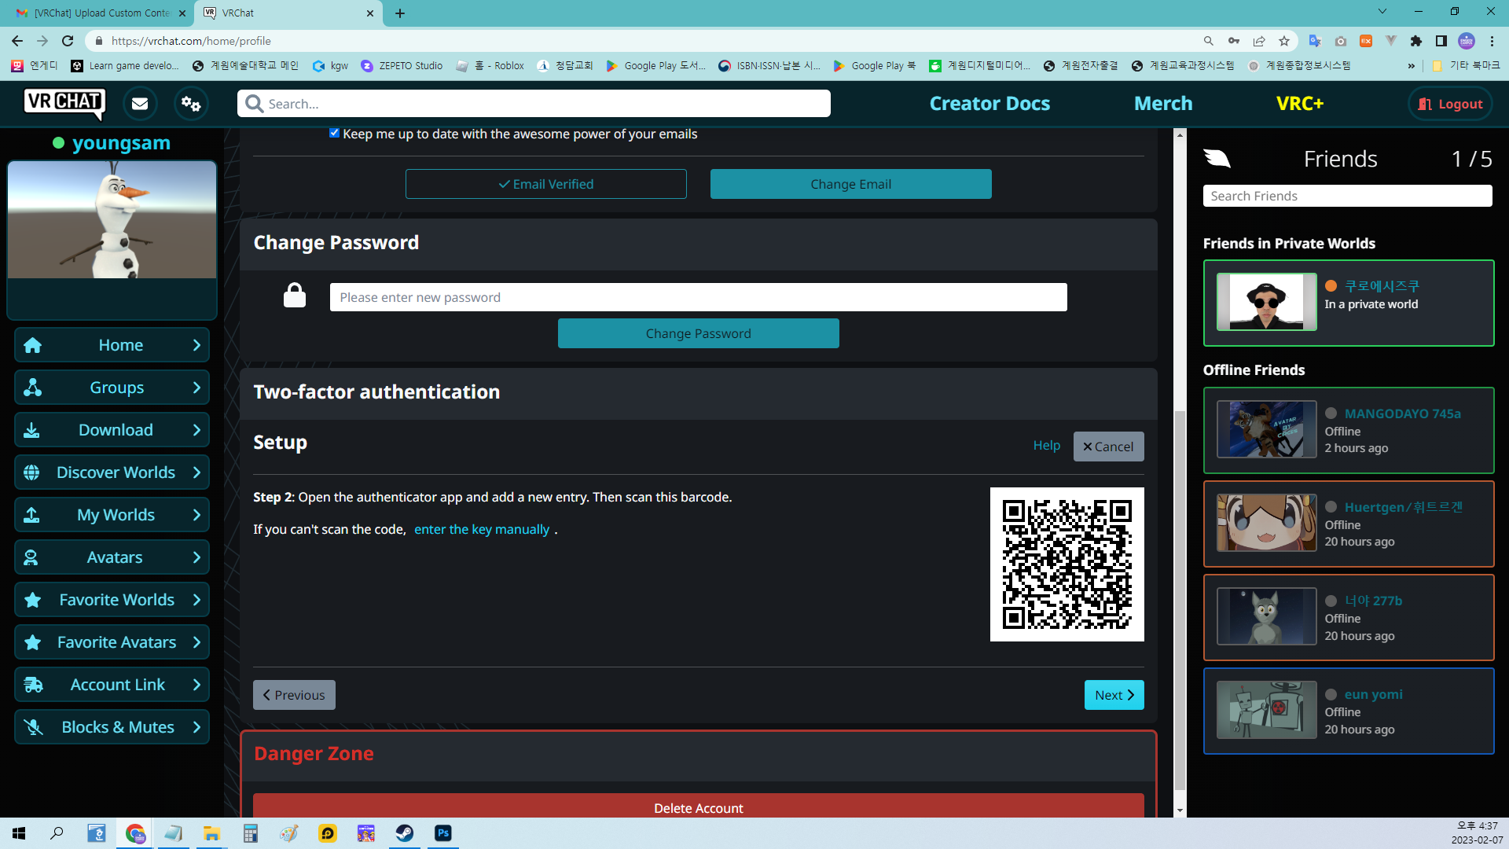Click the main Search box
The height and width of the screenshot is (849, 1509).
534,103
